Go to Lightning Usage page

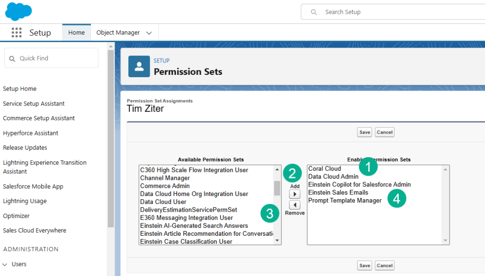25,201
